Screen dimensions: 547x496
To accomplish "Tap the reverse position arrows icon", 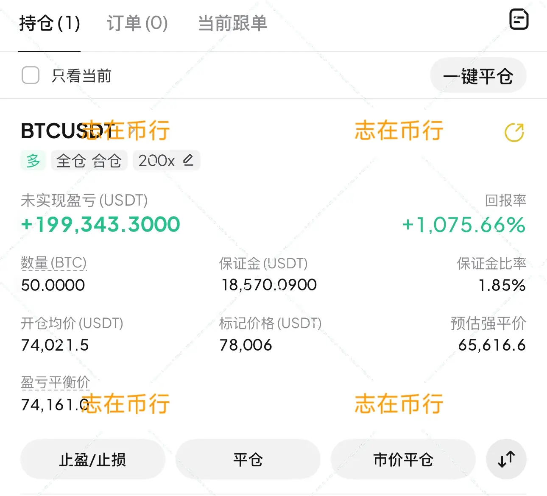I will point(506,460).
